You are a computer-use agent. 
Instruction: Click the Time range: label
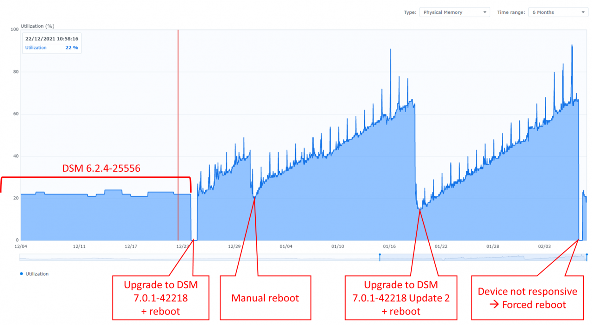point(511,12)
